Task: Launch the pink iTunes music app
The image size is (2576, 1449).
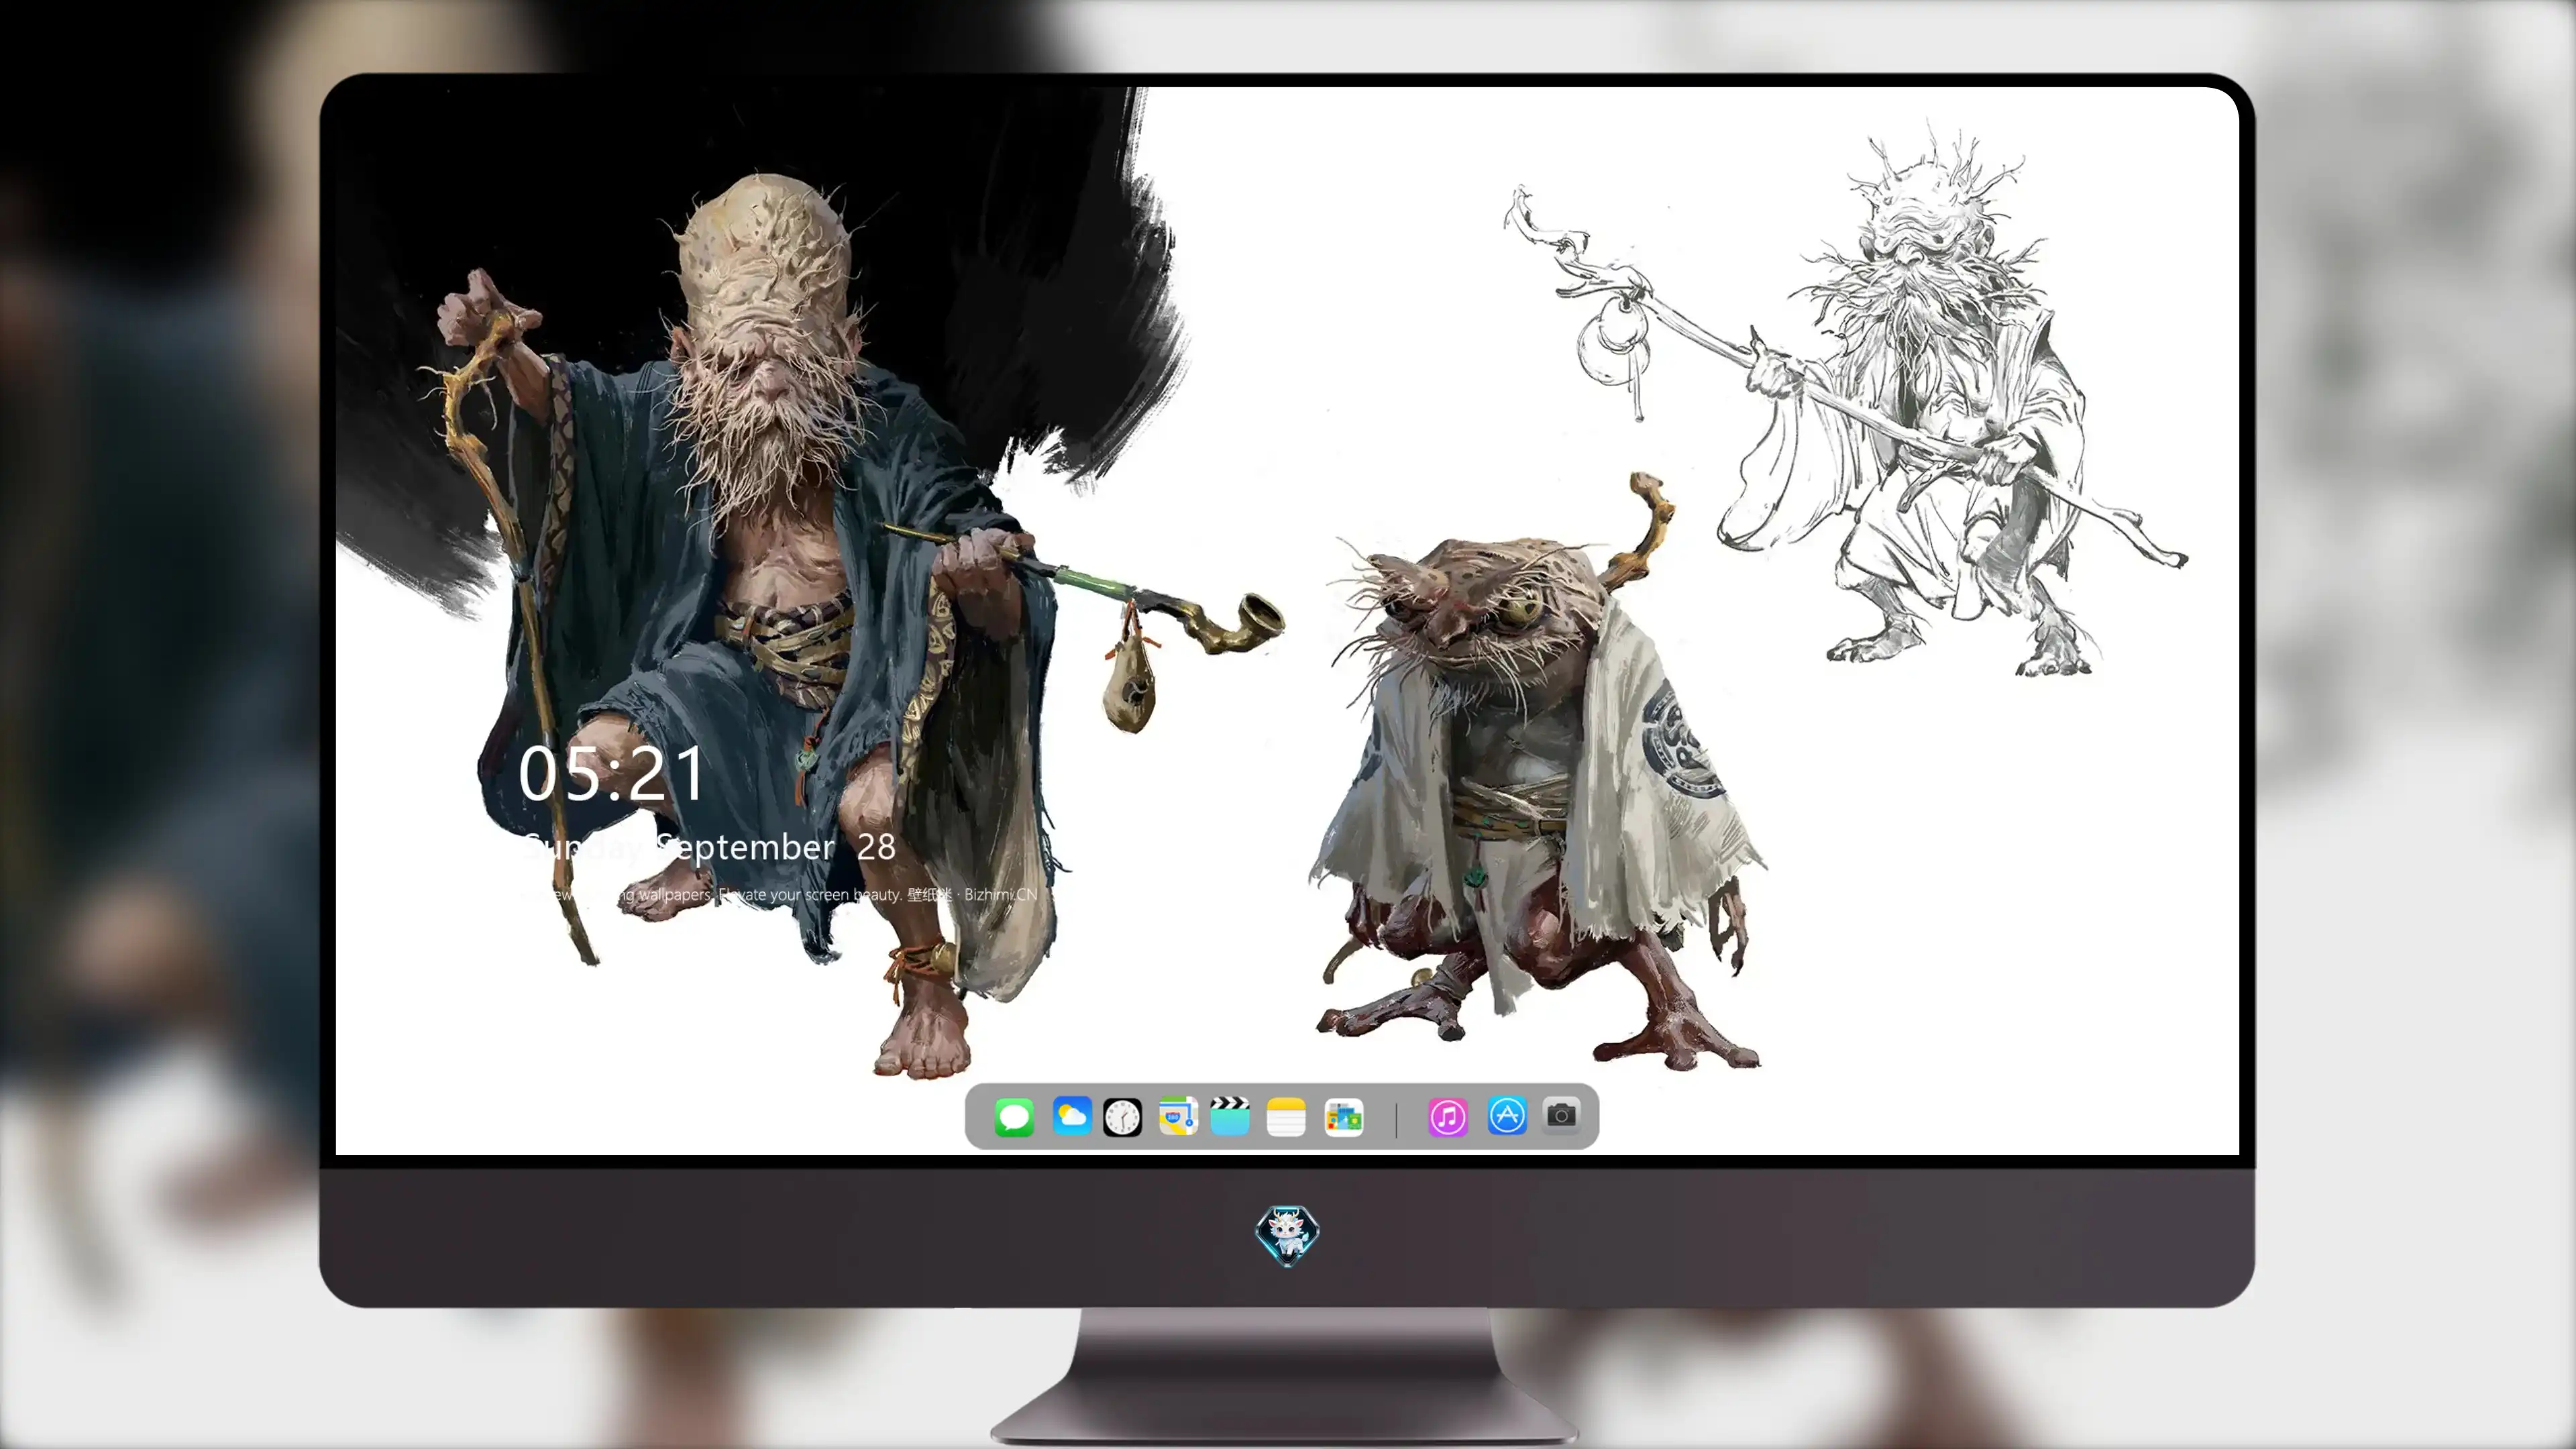Action: tap(1447, 1117)
